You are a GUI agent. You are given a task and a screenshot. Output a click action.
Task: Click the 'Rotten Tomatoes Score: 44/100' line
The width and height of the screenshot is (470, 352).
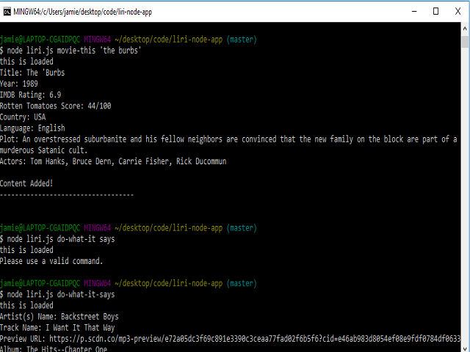point(56,106)
